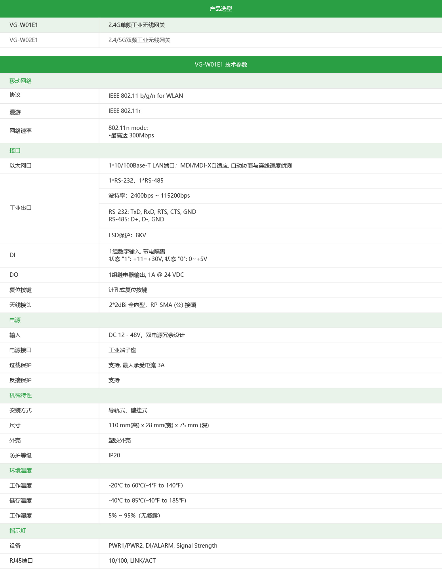Screen dimensions: 442x569
Task: Click '2.4G单频工业无线网关' description
Action: click(x=137, y=25)
